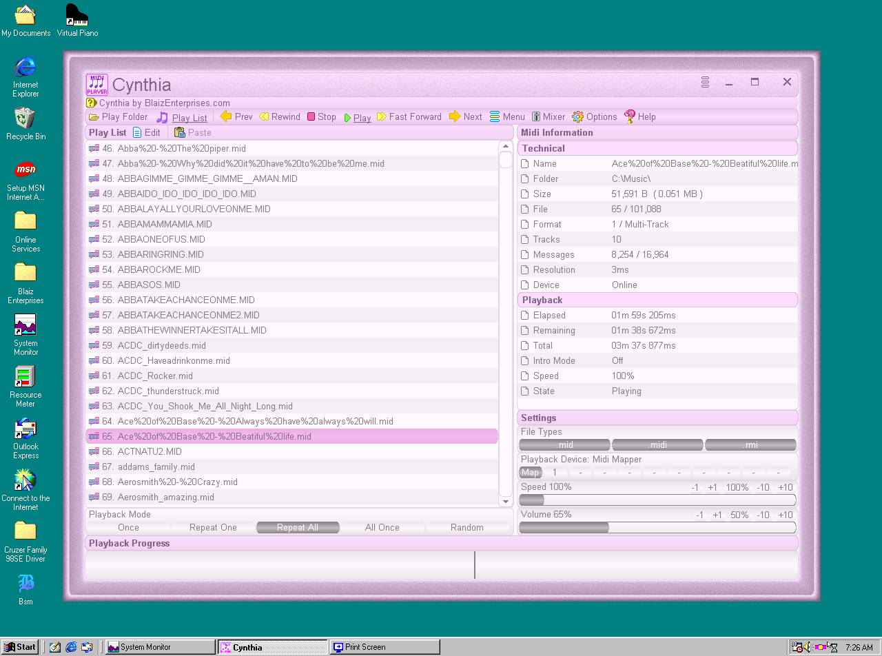Select Repeat One playback mode
Viewport: 882px width, 656px height.
pyautogui.click(x=213, y=528)
